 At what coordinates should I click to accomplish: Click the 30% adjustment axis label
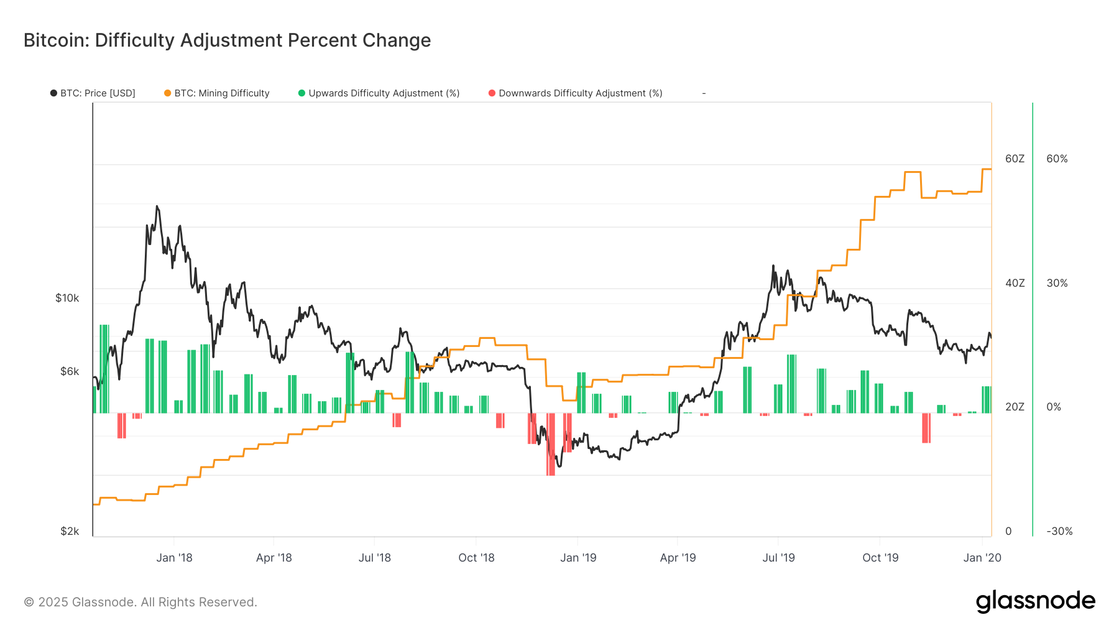(1057, 283)
